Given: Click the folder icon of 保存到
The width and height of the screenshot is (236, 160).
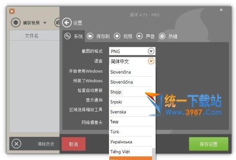Looking at the screenshot, I should (90, 36).
